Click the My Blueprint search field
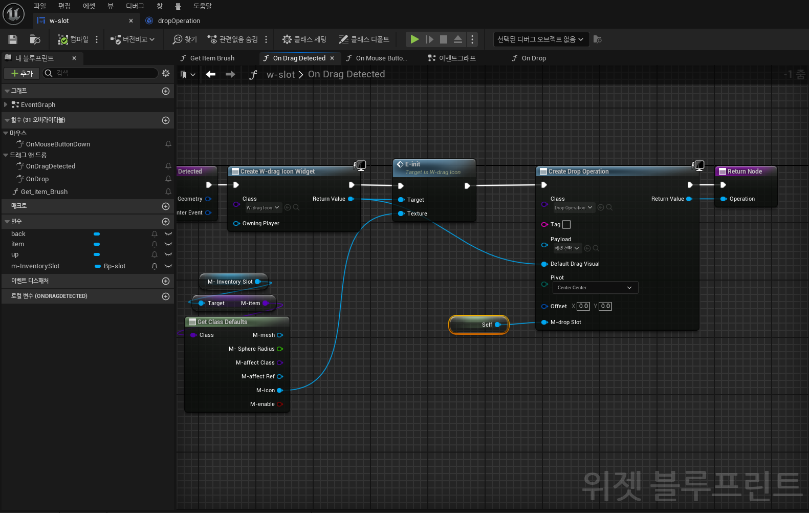 (x=101, y=73)
